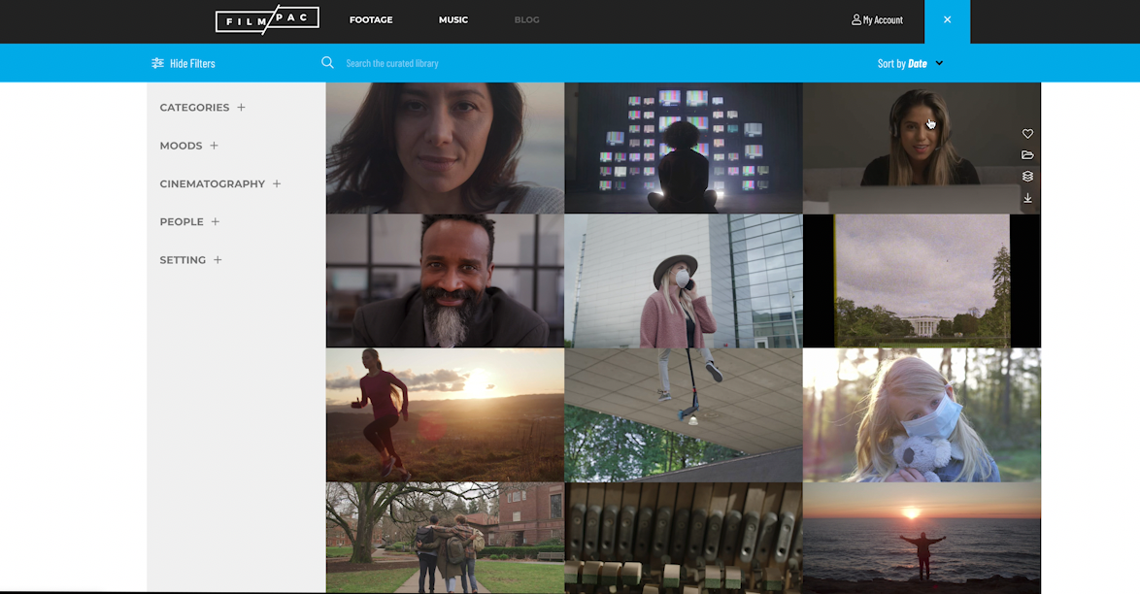Click the stacked layers icon on the thumbnail
This screenshot has width=1140, height=594.
click(1027, 177)
